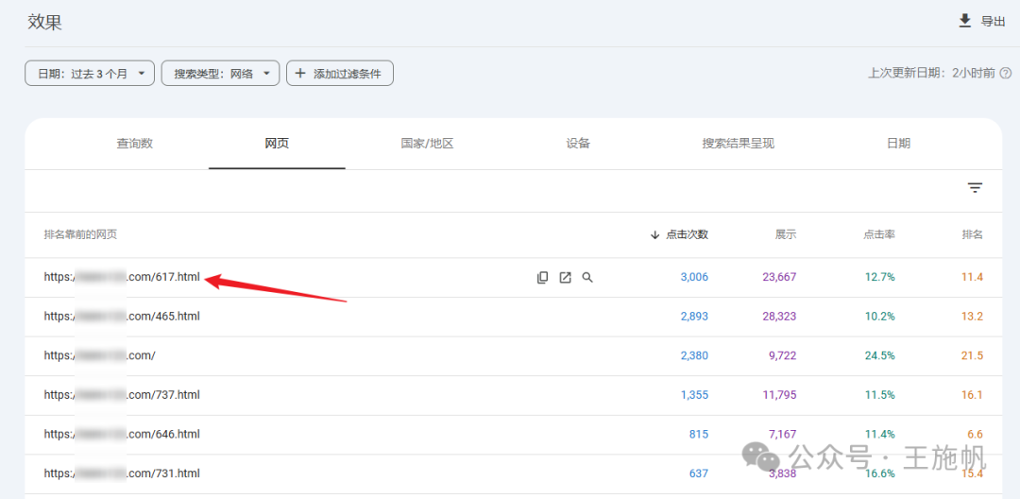Image resolution: width=1020 pixels, height=499 pixels.
Task: Click the position value 13.2
Action: (972, 317)
